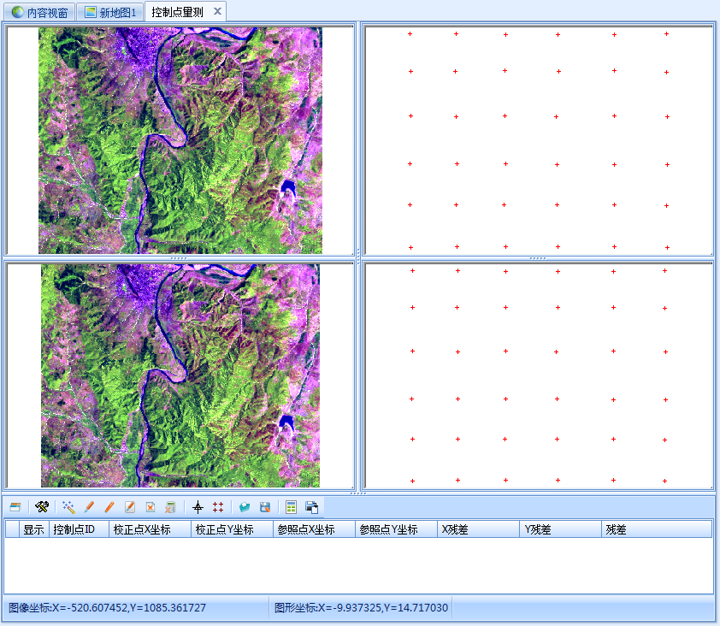Click the edit control point notepad icon
This screenshot has height=626, width=720.
pyautogui.click(x=130, y=507)
